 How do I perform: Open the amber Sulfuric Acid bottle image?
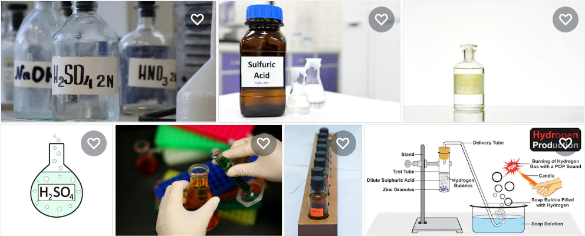(309, 61)
